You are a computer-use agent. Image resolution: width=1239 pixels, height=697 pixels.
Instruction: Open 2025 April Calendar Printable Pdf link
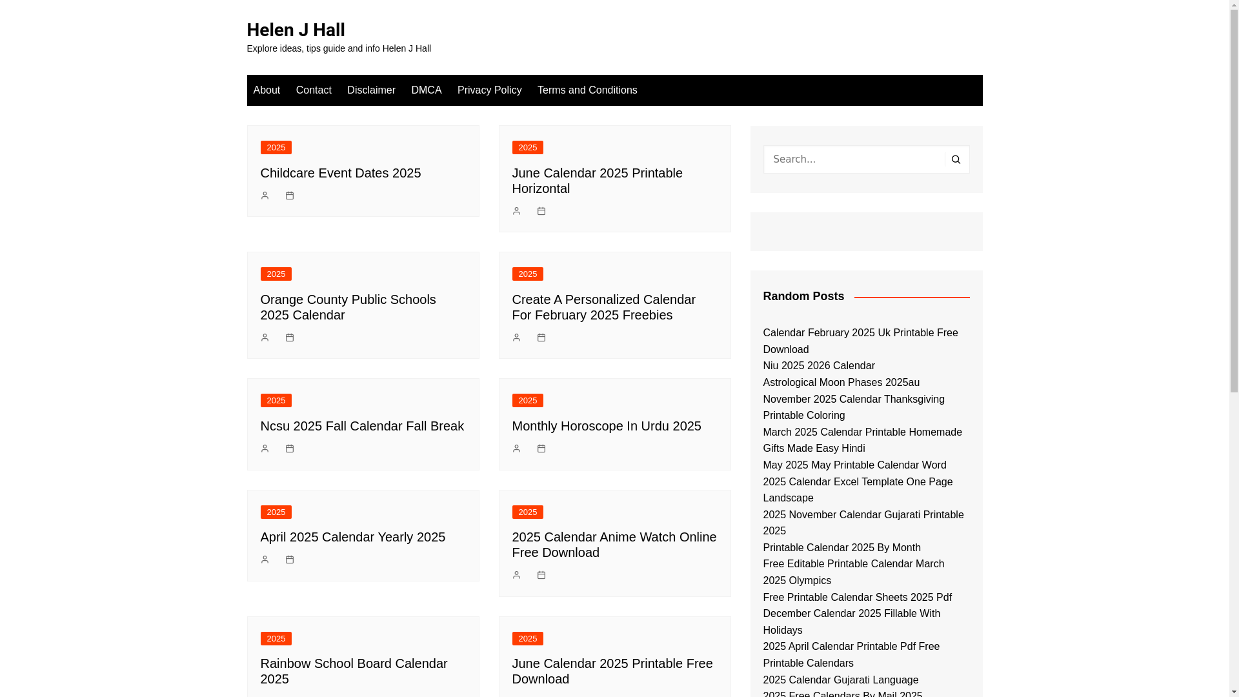click(851, 655)
